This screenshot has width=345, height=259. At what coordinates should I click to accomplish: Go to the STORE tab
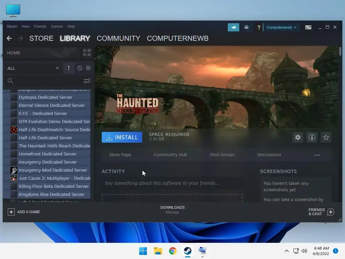pyautogui.click(x=41, y=38)
